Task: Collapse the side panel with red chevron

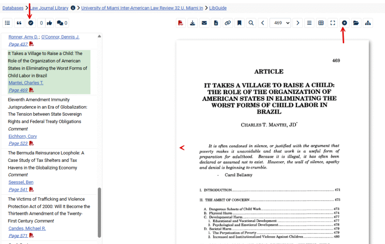Action: (x=182, y=148)
